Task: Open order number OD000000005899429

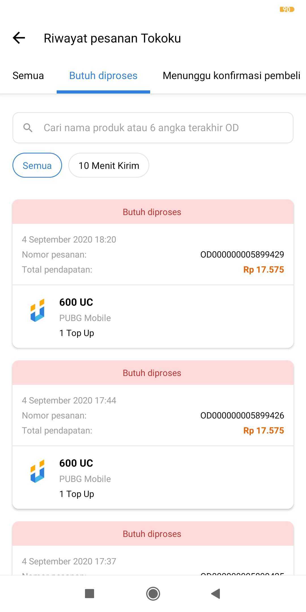Action: (242, 254)
